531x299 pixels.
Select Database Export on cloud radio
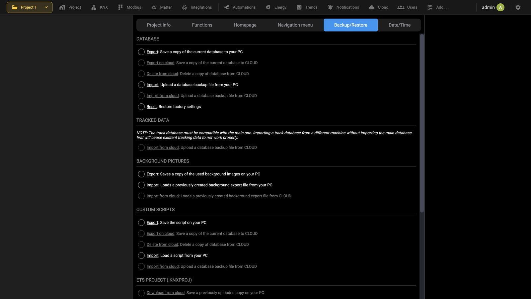coord(141,63)
